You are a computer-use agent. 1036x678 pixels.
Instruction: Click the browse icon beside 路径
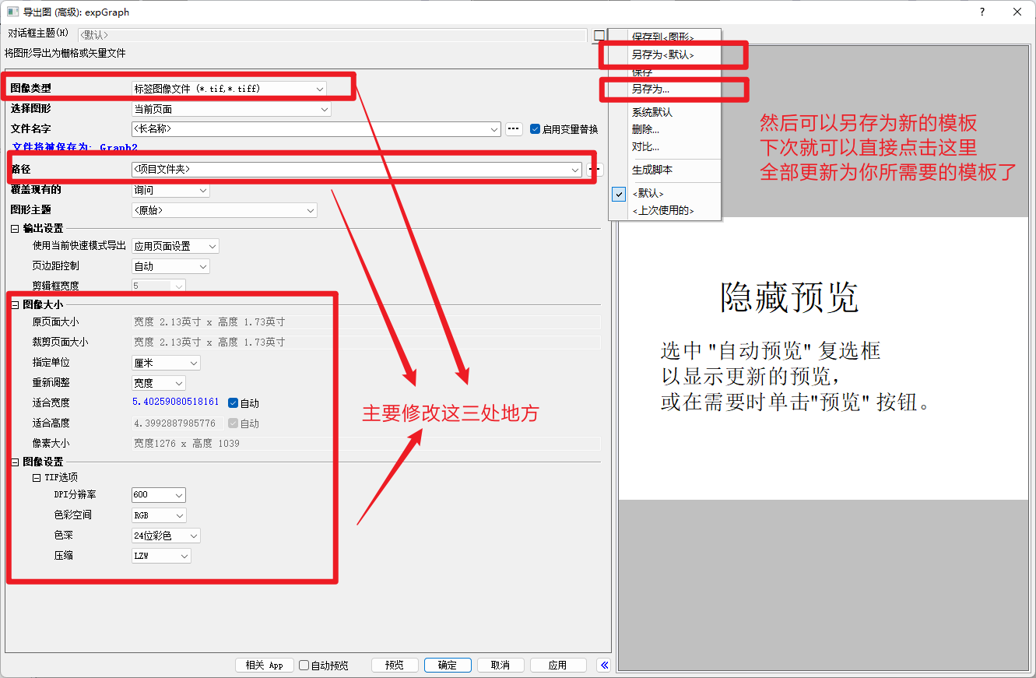coord(594,170)
